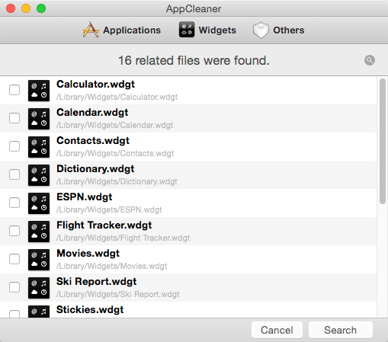Click path /Library/Widgets/Movies.wdgt

coord(111,266)
